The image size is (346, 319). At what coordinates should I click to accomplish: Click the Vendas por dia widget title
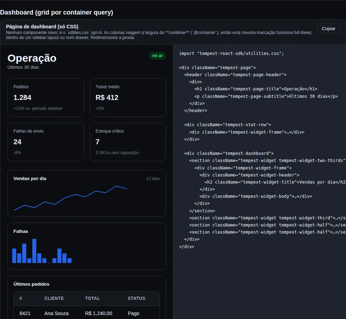[30, 179]
